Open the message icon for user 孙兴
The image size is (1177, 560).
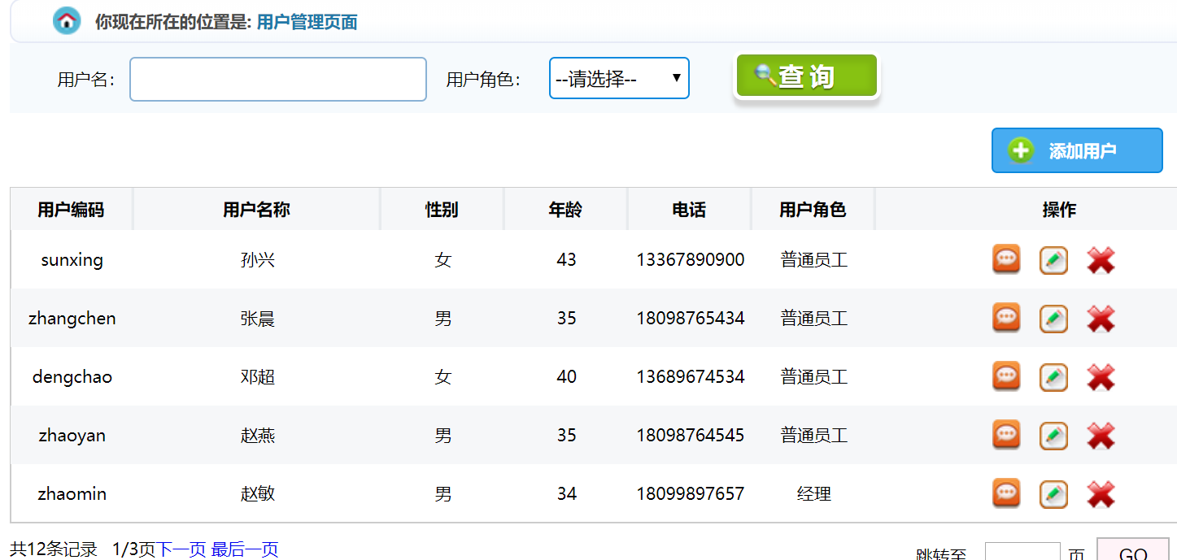click(1006, 259)
